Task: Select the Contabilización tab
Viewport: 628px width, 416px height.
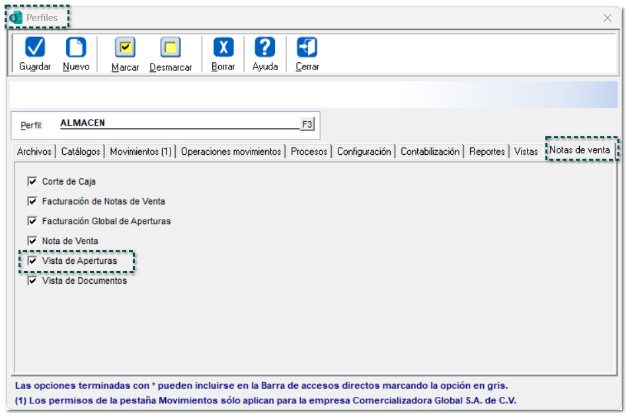Action: pos(430,151)
